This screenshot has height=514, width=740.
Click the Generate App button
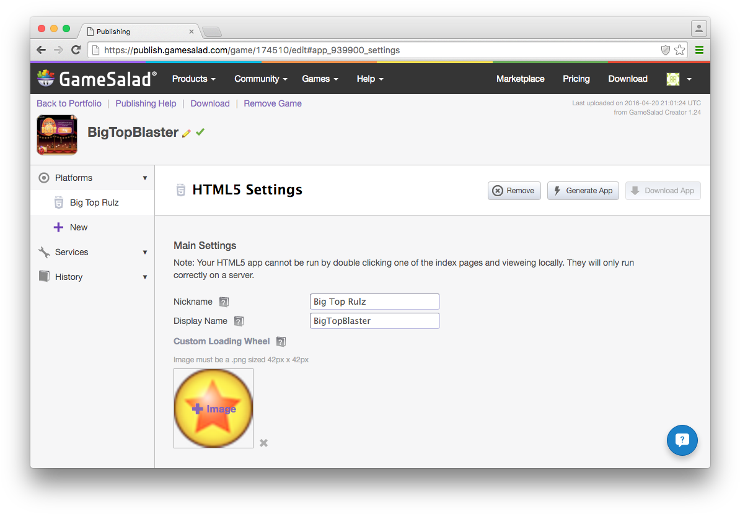click(x=583, y=191)
